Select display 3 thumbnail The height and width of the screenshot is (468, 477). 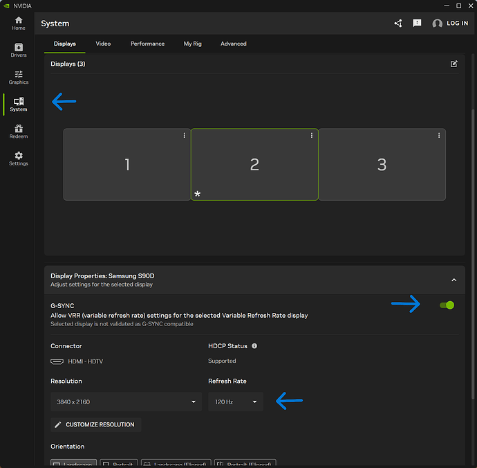(382, 165)
